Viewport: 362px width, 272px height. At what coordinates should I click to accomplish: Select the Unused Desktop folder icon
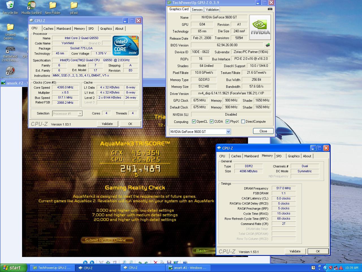(x=10, y=32)
